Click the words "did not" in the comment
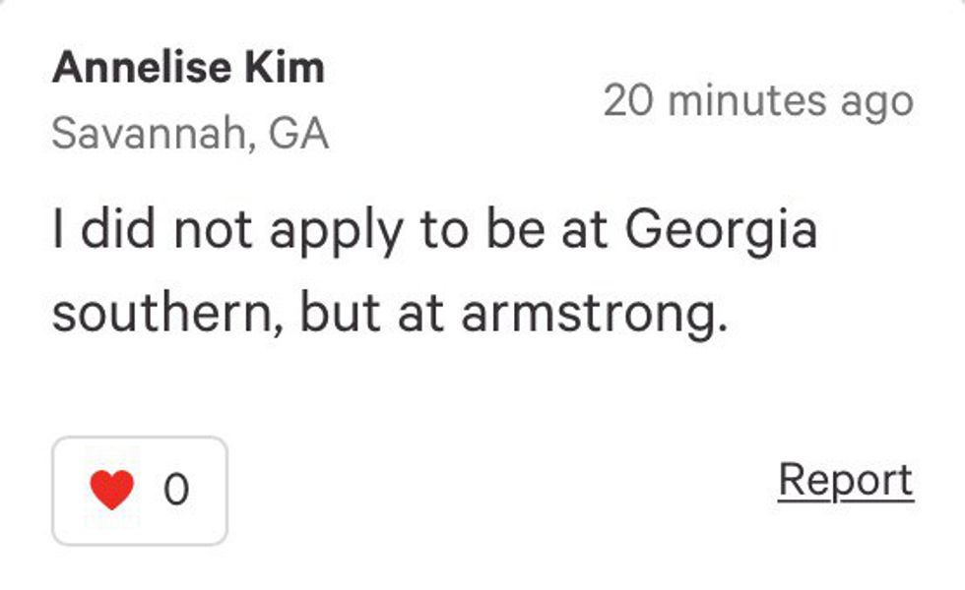The image size is (965, 590). (x=169, y=232)
